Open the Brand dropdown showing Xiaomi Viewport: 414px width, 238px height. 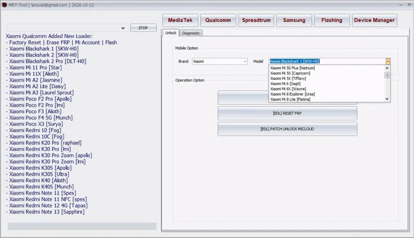(x=245, y=62)
